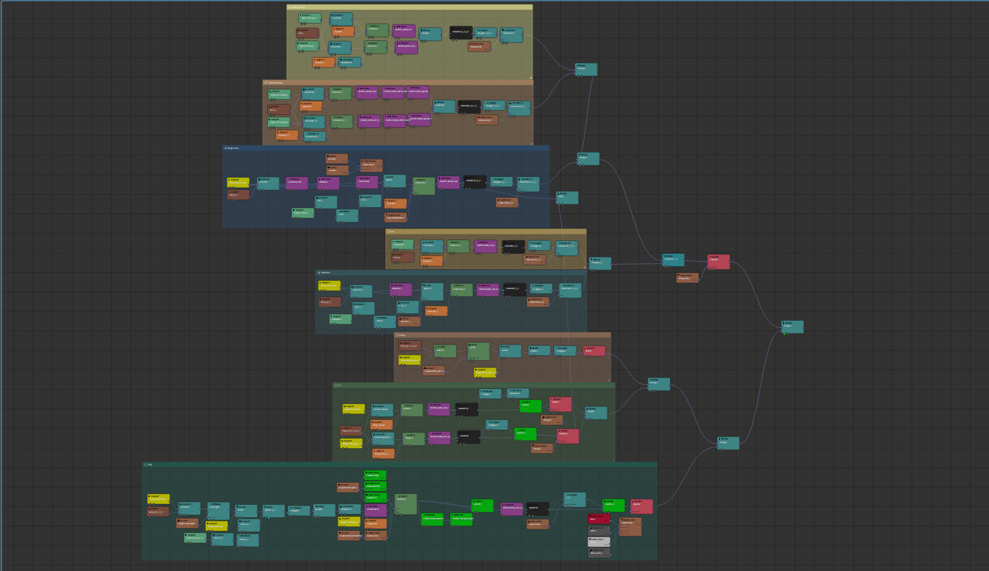Screen dimensions: 989x571
Task: Click the red Shader node beside the upper-right Merge
Action: coord(718,262)
